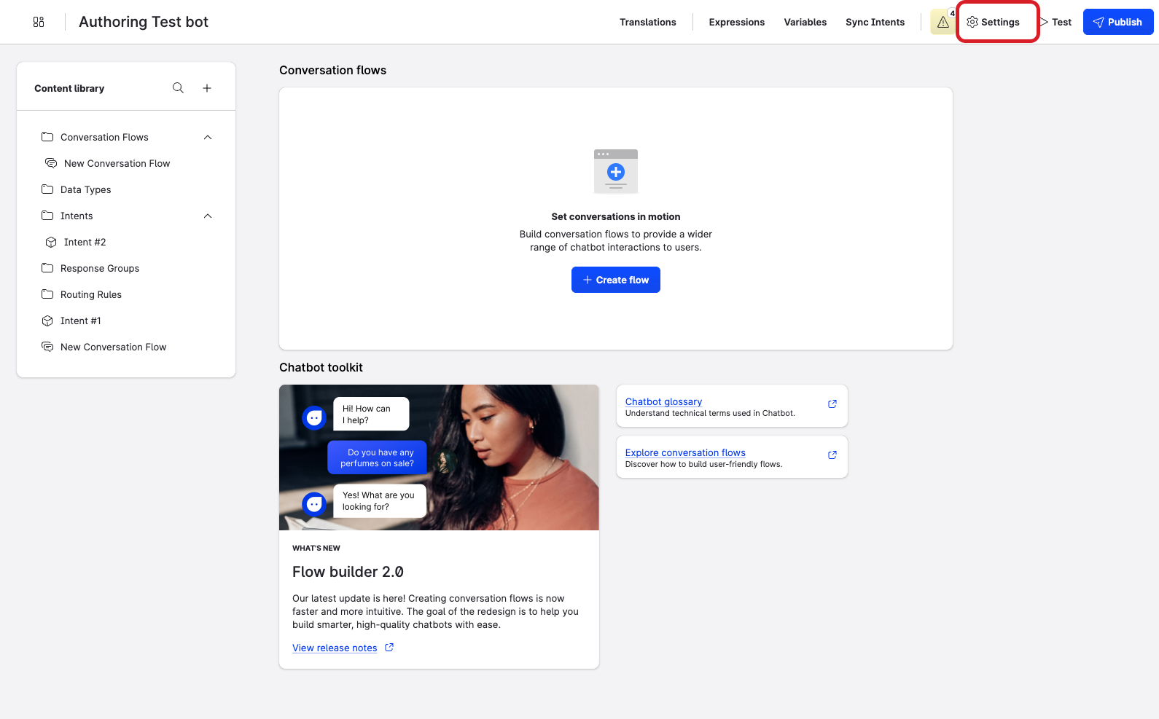1159x719 pixels.
Task: Click the Test play button
Action: [x=1055, y=22]
